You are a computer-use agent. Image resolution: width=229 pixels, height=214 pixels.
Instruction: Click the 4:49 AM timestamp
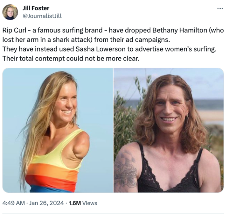[x=13, y=203]
